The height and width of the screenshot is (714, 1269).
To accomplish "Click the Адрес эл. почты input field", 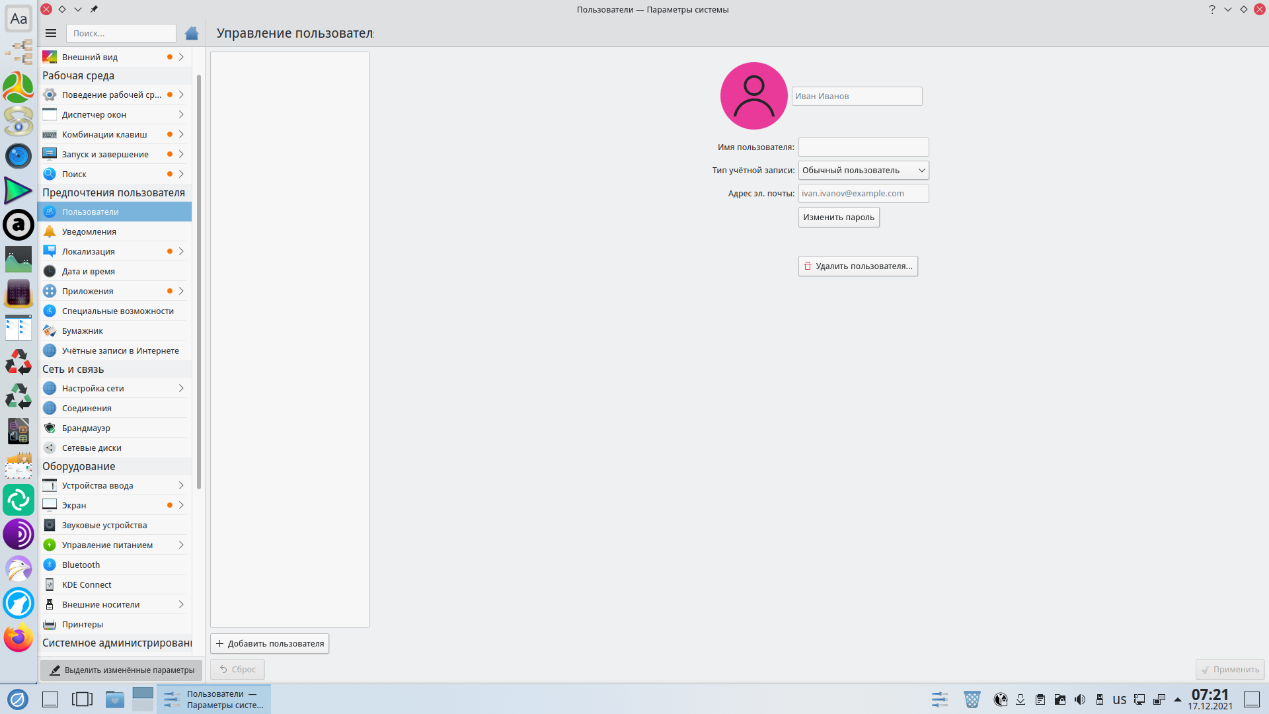I will coord(863,193).
